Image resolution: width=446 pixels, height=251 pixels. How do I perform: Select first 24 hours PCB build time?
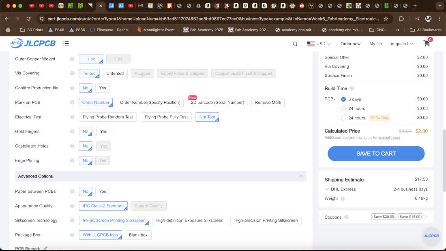343,108
